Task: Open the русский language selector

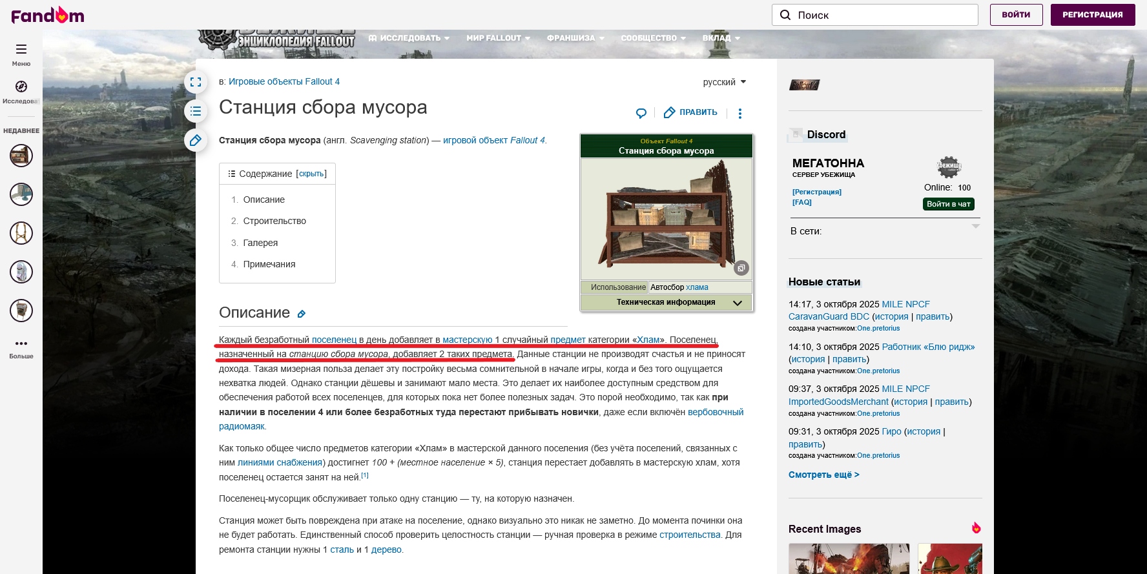Action: [725, 82]
